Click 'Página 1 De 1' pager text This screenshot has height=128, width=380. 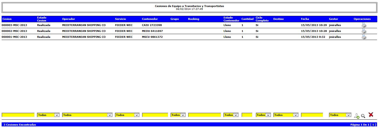360,125
